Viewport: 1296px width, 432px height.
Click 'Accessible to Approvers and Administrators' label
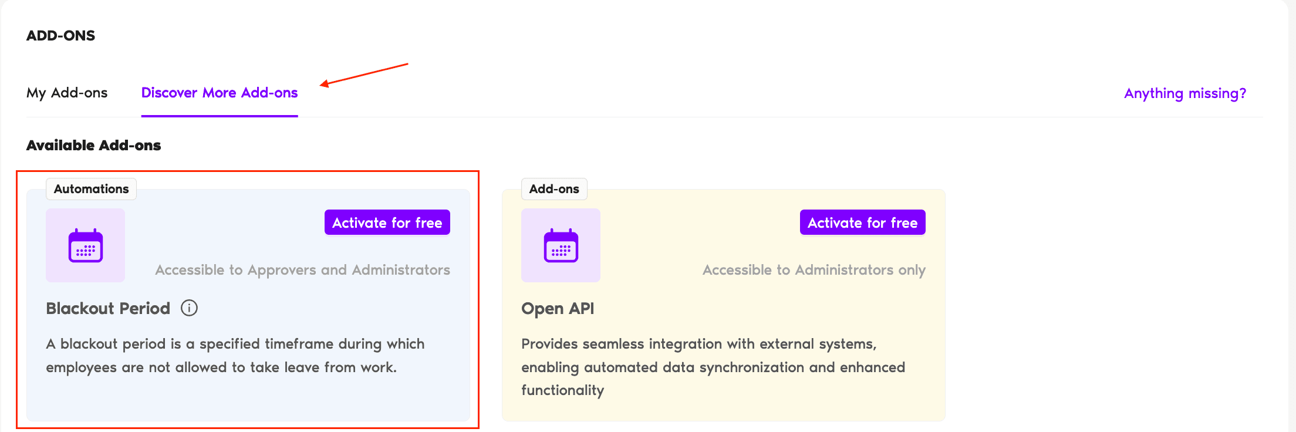[302, 270]
